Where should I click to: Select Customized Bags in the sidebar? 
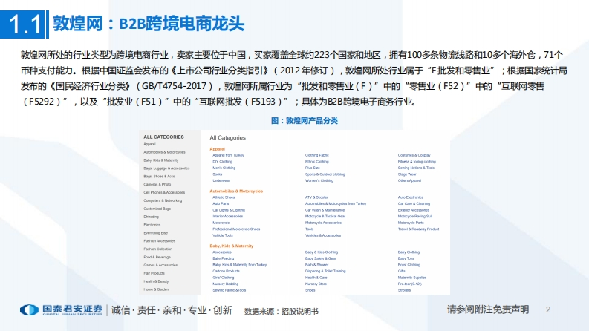tap(157, 209)
